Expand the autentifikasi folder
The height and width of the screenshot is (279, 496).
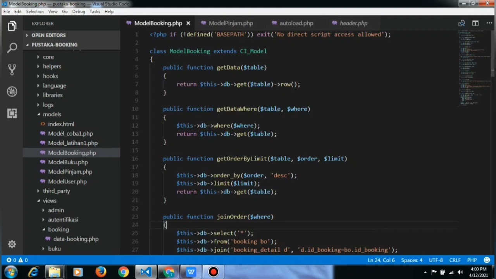point(63,220)
